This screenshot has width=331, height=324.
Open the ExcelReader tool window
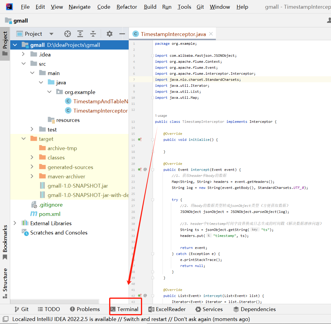(167, 309)
